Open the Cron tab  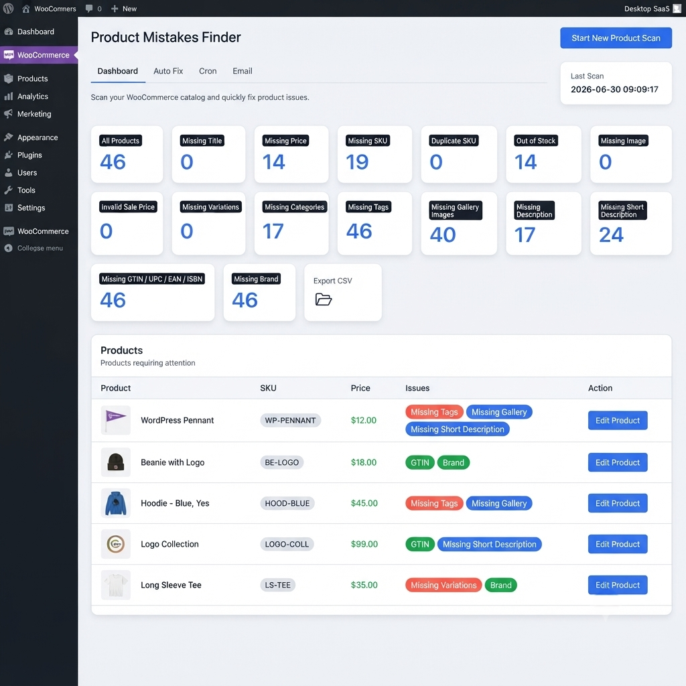[x=208, y=71]
